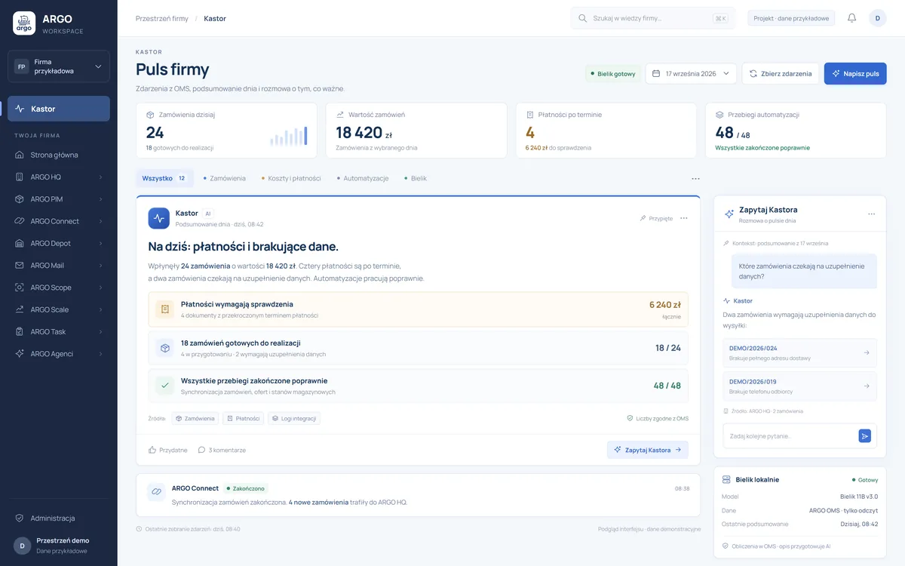Click the Zamówienia source chip

point(195,418)
